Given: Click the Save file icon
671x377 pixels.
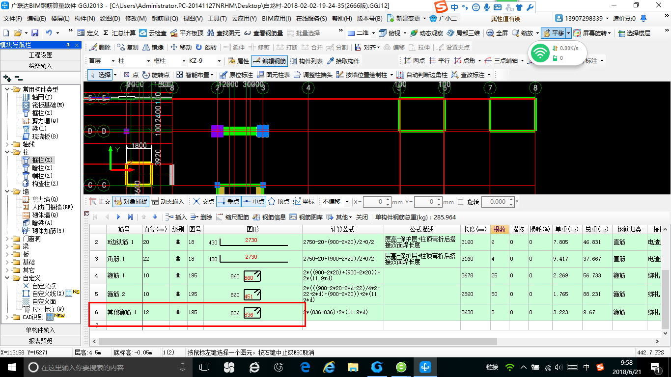Looking at the screenshot, I should (x=35, y=33).
